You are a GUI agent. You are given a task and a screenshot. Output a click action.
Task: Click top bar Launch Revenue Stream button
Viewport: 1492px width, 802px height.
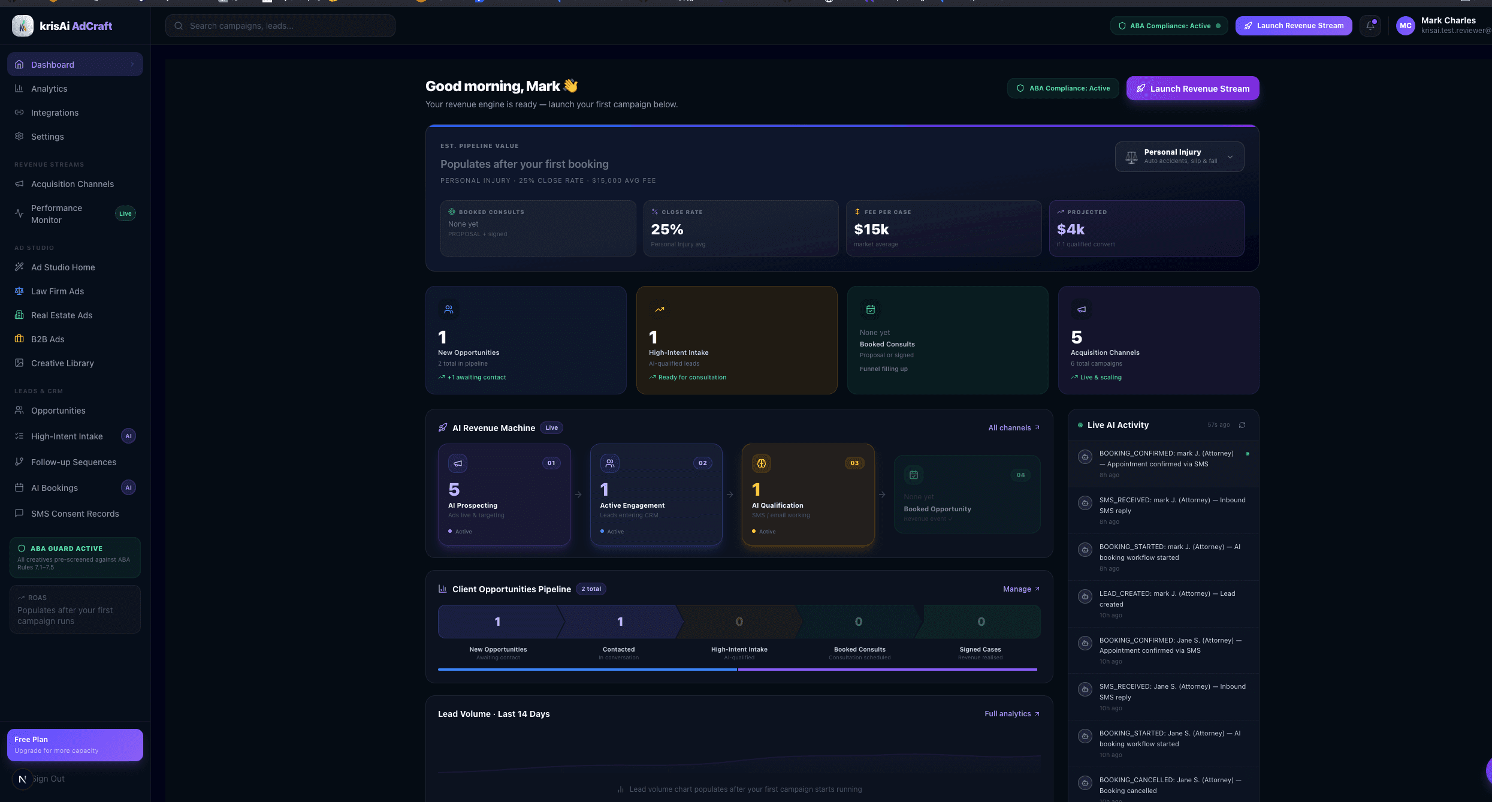click(1294, 26)
